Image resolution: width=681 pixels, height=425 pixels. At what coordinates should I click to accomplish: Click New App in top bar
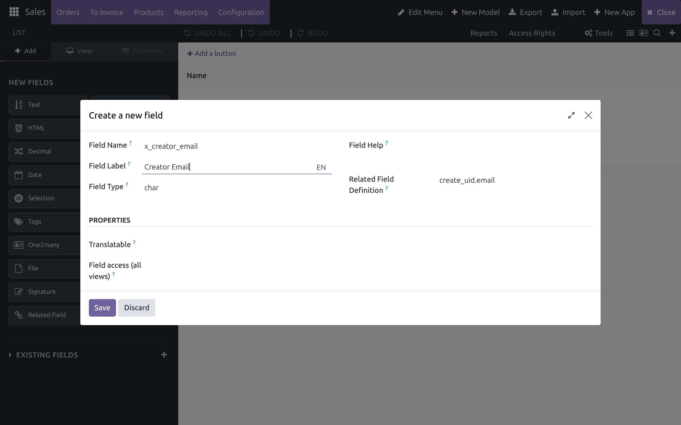[614, 12]
